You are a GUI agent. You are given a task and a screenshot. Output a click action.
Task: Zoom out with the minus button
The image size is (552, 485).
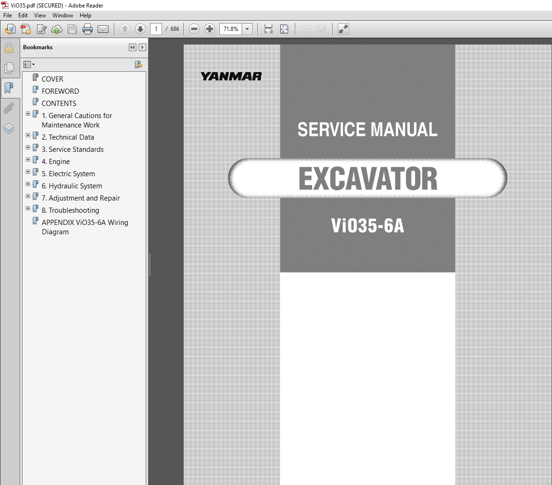(x=194, y=29)
